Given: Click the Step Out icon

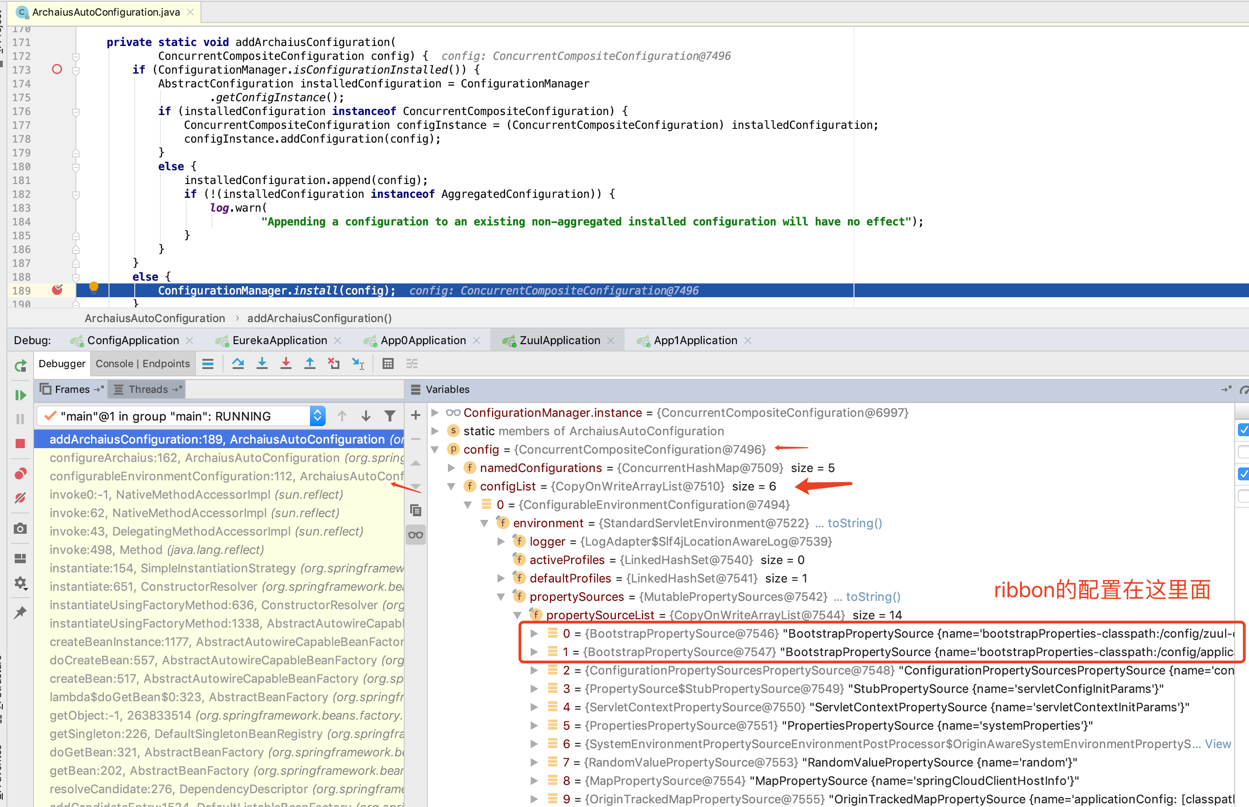Looking at the screenshot, I should 310,363.
